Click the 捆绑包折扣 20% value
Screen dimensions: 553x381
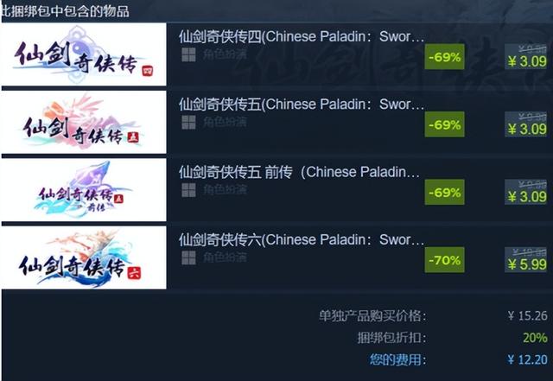pos(535,338)
